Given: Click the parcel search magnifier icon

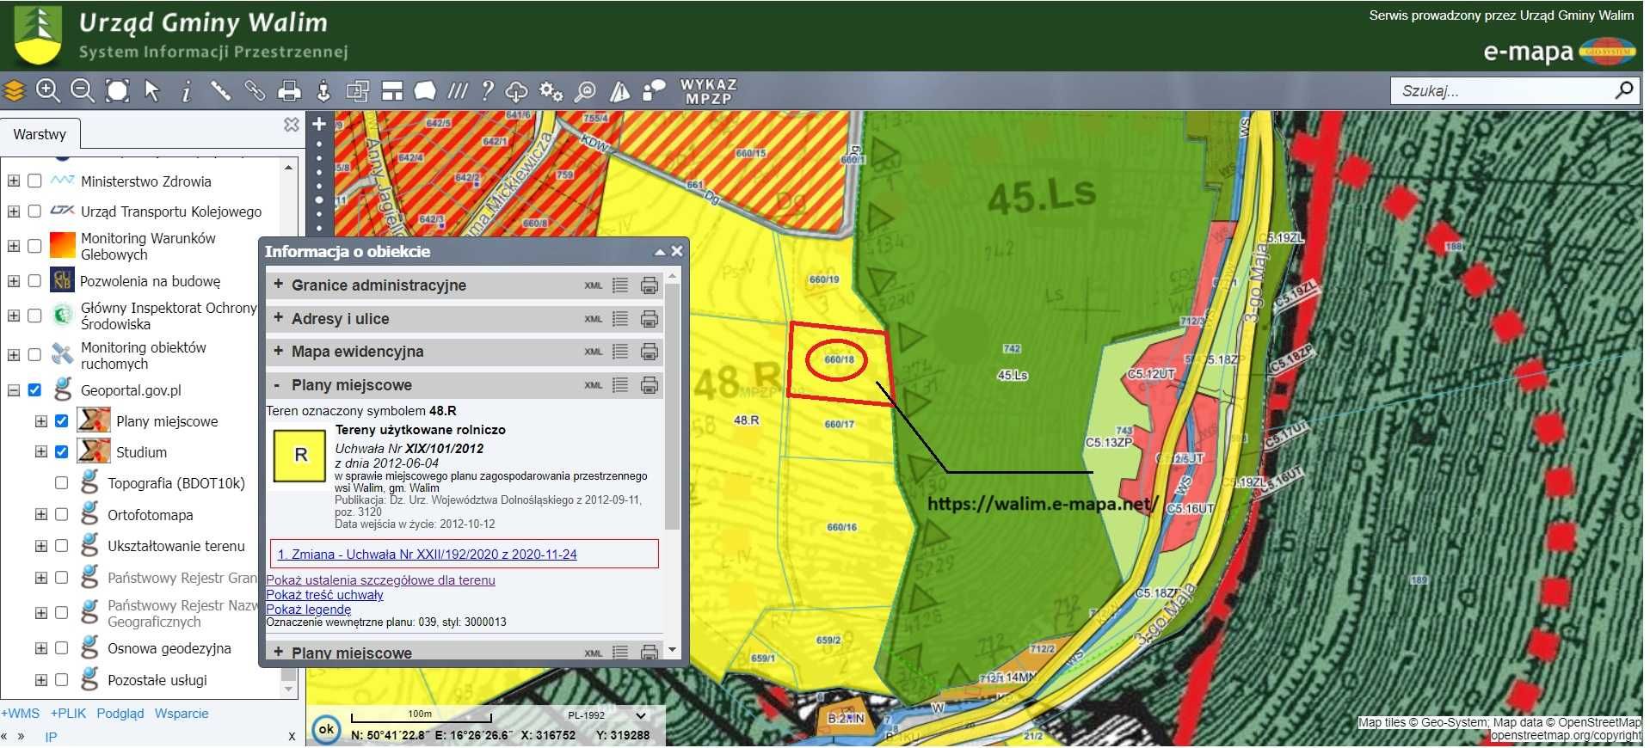Looking at the screenshot, I should point(585,90).
